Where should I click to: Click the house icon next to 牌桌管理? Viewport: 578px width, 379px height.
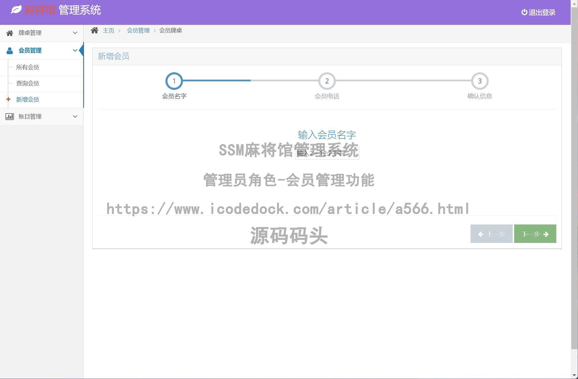click(x=10, y=33)
